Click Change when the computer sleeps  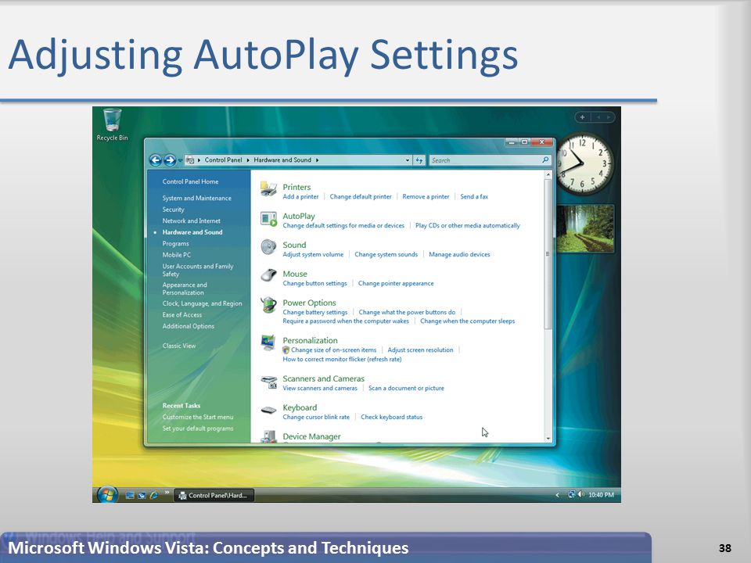(x=468, y=321)
